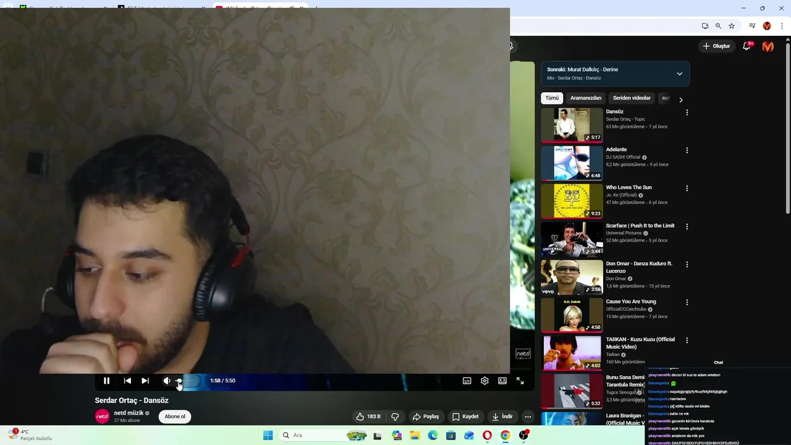The image size is (791, 445).
Task: Click the "1:58 / 5:50" time display
Action: (222, 381)
